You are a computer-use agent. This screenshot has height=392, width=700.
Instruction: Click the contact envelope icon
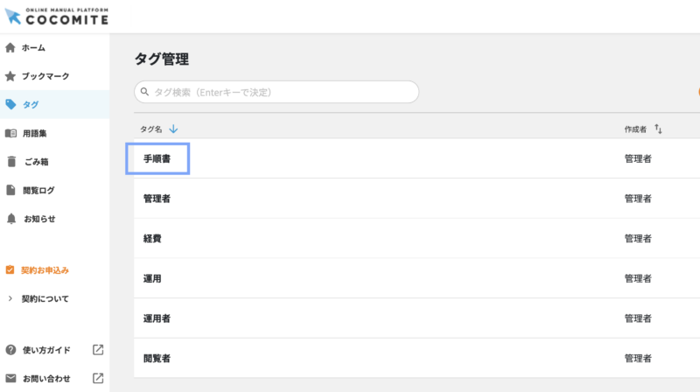pyautogui.click(x=10, y=378)
